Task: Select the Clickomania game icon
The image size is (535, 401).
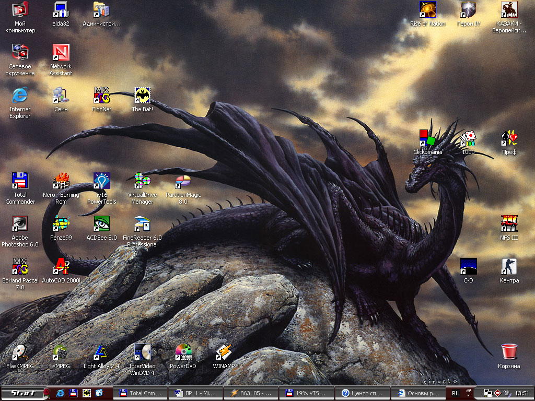Action: pyautogui.click(x=428, y=138)
